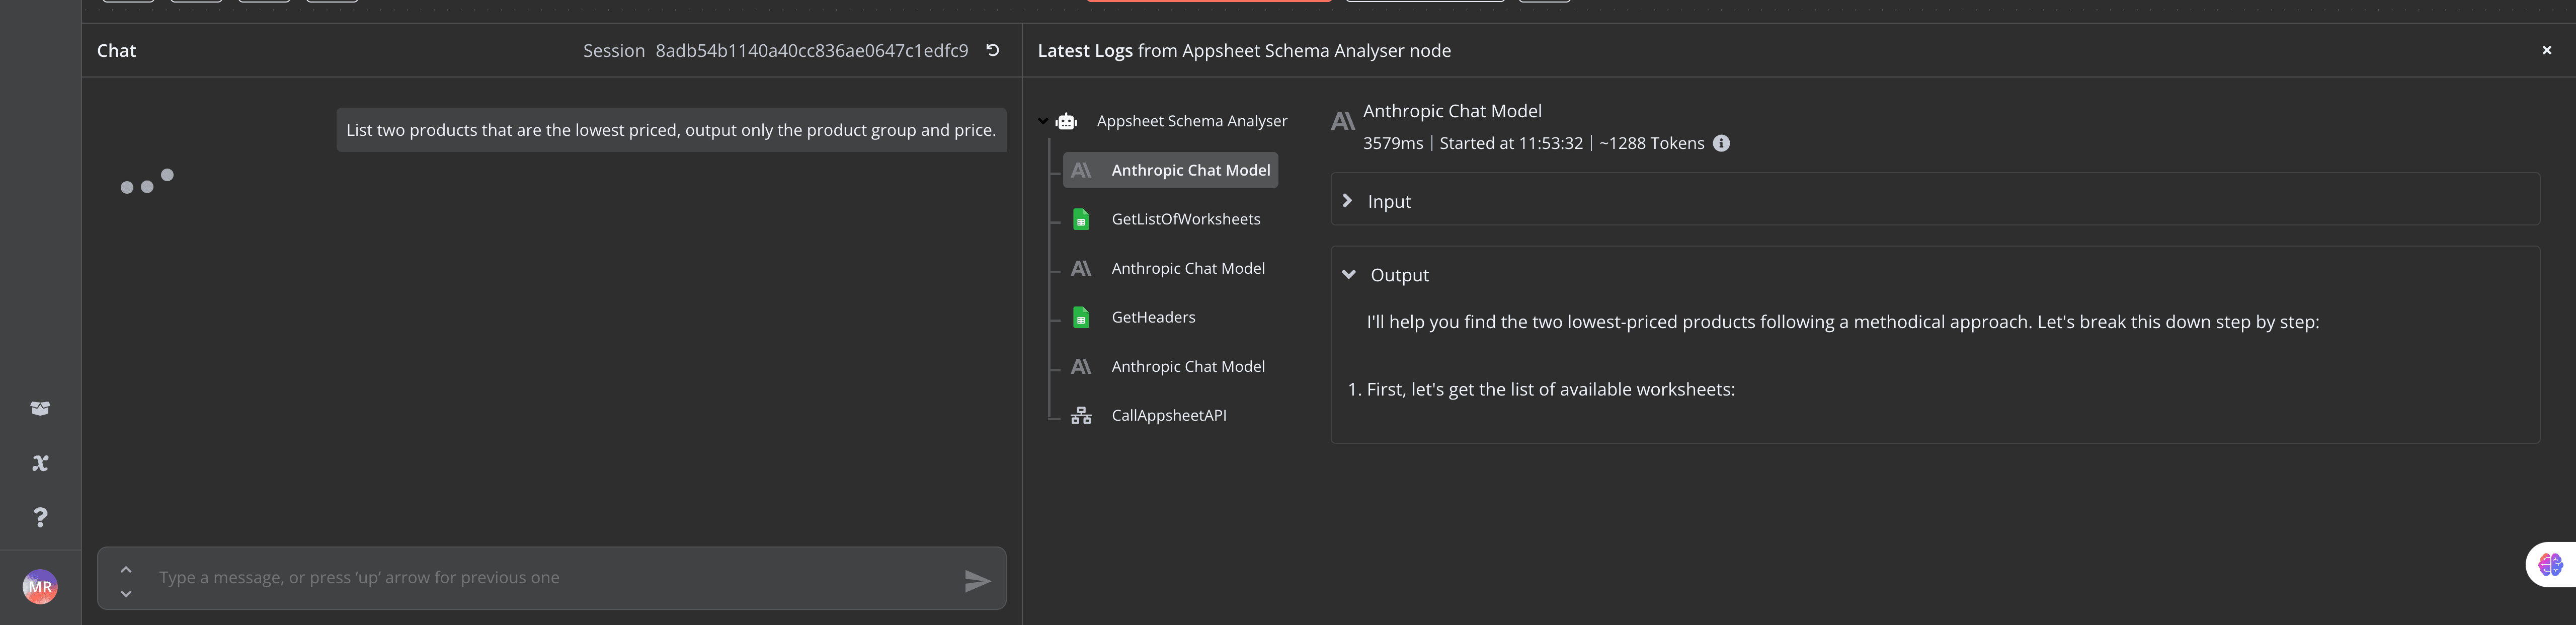Click the session ID 8adb54b1140a40cc836ae0647c1edfc9

point(812,50)
